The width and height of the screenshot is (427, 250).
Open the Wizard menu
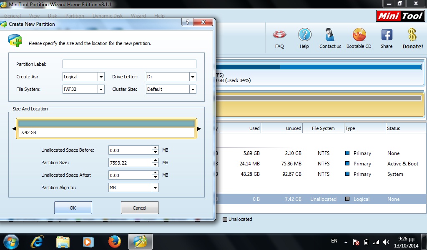138,16
